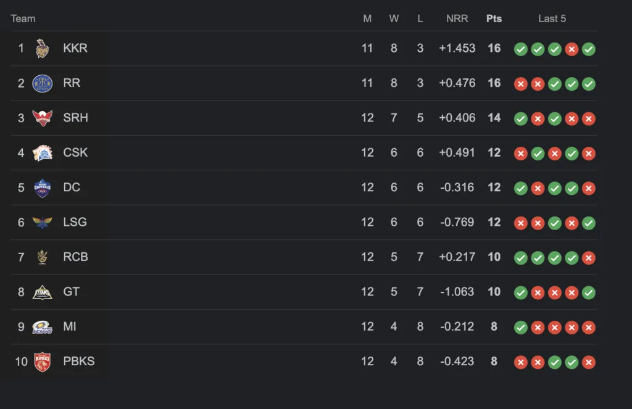
Task: Click the KKR team logo
Action: (x=43, y=49)
